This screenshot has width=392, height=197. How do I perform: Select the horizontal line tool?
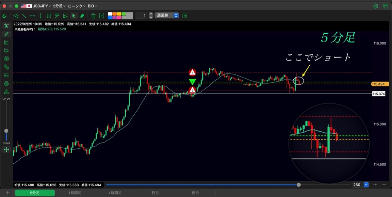click(x=32, y=16)
